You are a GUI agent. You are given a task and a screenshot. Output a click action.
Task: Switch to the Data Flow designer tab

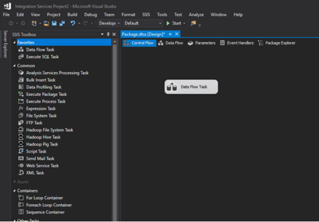pyautogui.click(x=171, y=43)
